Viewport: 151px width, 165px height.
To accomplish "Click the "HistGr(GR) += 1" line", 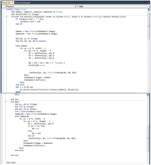I will (x=37, y=65).
